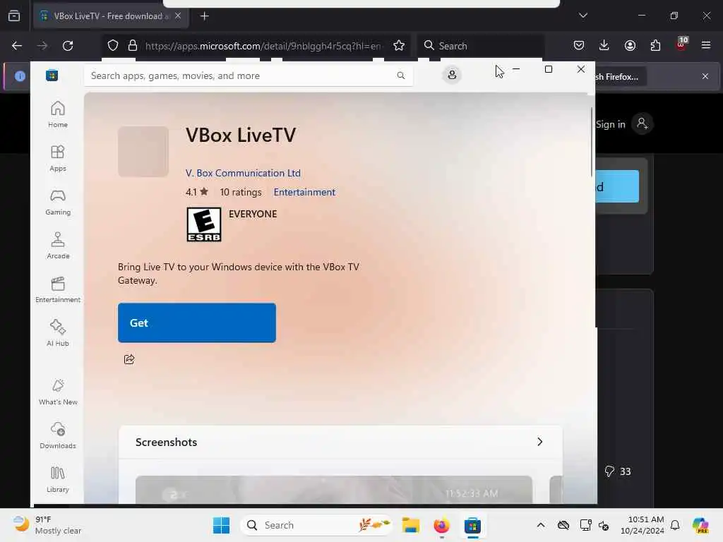The height and width of the screenshot is (542, 723).
Task: Open taskbar clock showing 10:51 AM
Action: pyautogui.click(x=643, y=525)
